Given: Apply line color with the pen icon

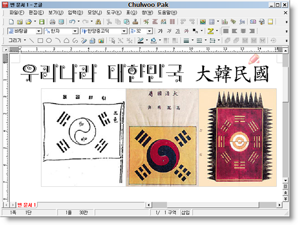Looking at the screenshot, I should pyautogui.click(x=141, y=41).
